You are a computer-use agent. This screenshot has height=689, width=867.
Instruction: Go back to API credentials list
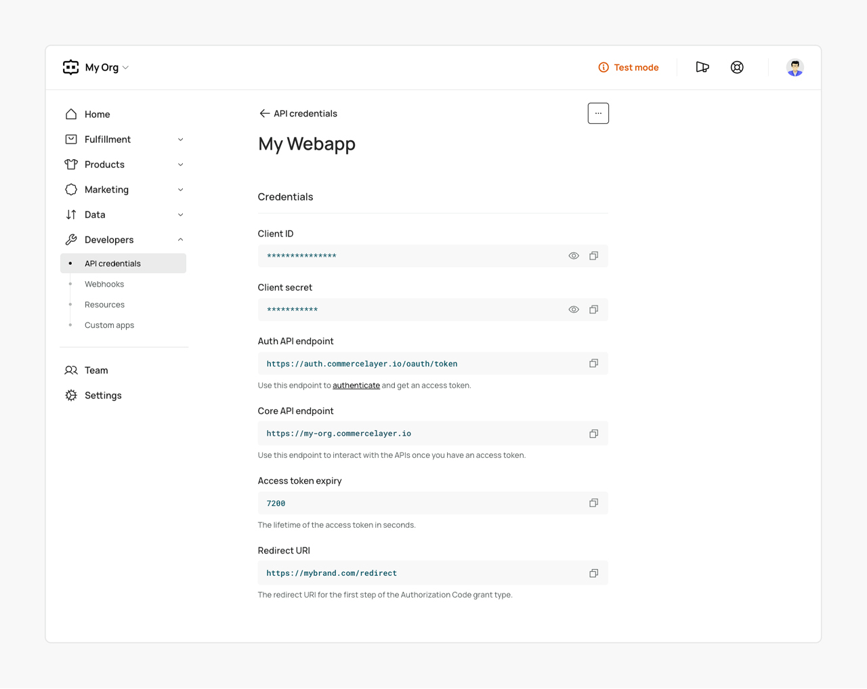(x=264, y=114)
